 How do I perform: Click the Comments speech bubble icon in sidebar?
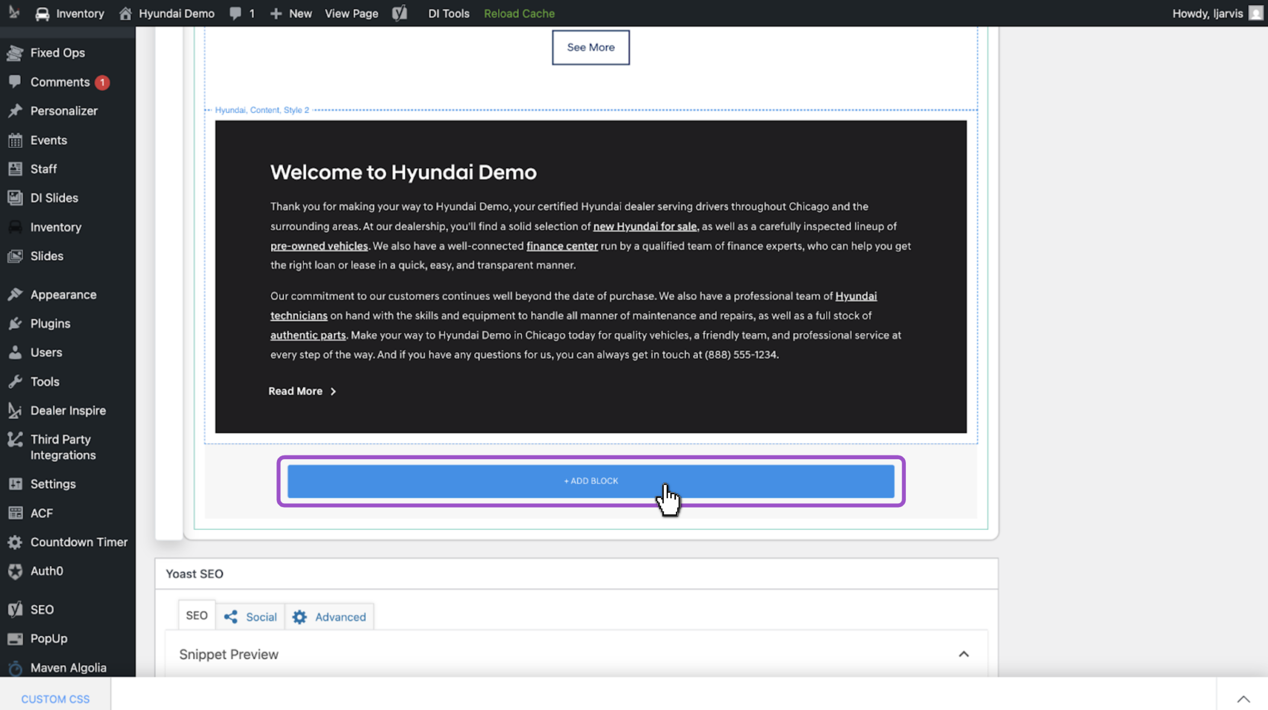pyautogui.click(x=15, y=82)
